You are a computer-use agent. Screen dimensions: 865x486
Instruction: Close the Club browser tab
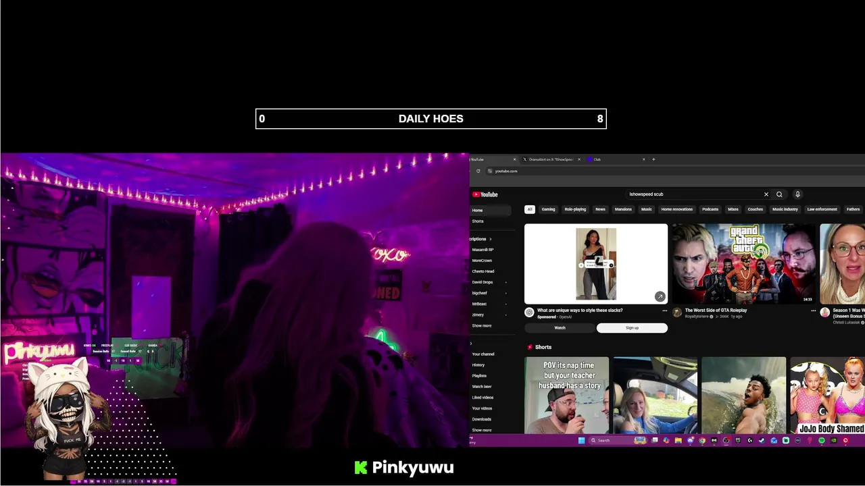pyautogui.click(x=643, y=159)
